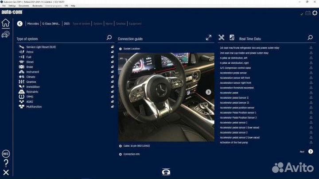
Task: Click the car icon on the Service Light Reset row
Action: (x=112, y=47)
